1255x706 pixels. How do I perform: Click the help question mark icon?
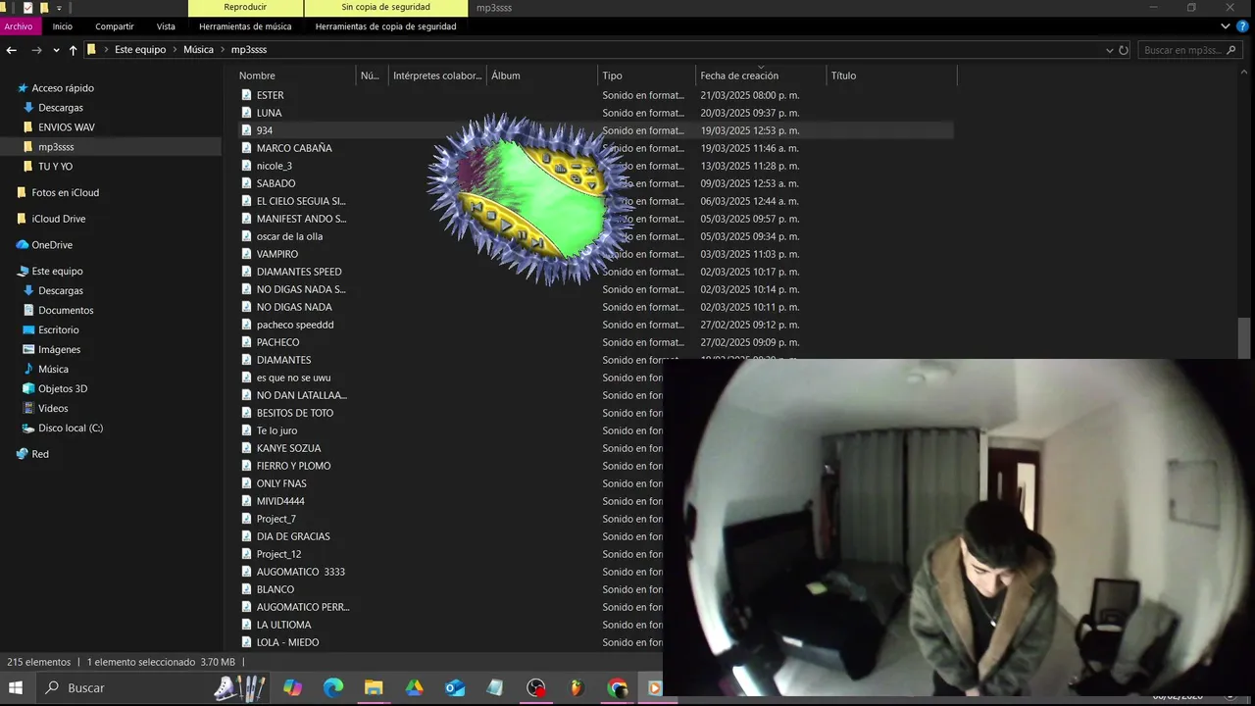(x=1242, y=26)
